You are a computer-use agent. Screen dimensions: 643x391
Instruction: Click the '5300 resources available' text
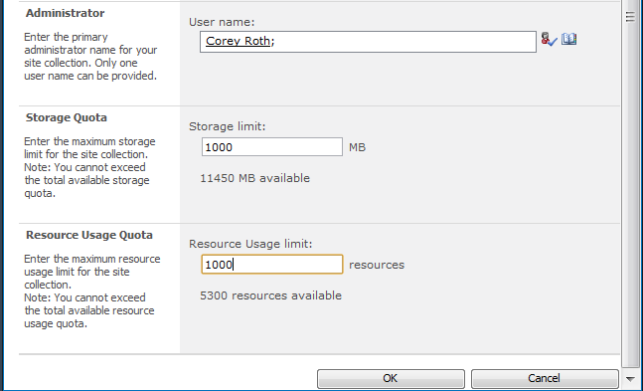tap(270, 295)
